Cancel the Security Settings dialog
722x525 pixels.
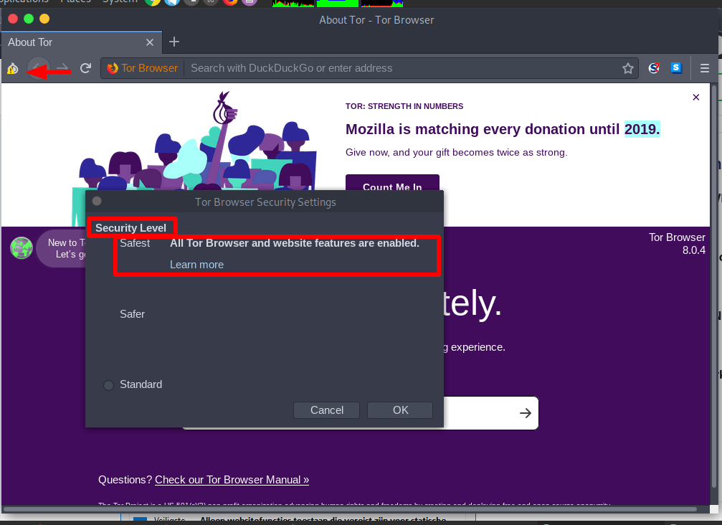coord(326,410)
